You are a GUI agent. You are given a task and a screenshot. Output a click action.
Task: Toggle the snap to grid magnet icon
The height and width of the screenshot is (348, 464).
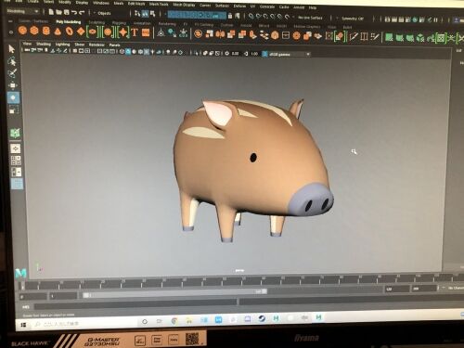pyautogui.click(x=251, y=16)
